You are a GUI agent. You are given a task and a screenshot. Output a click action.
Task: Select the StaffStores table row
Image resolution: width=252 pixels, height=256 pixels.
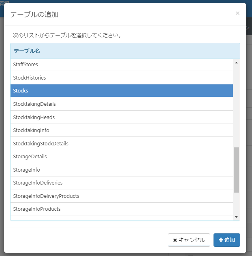(x=122, y=65)
